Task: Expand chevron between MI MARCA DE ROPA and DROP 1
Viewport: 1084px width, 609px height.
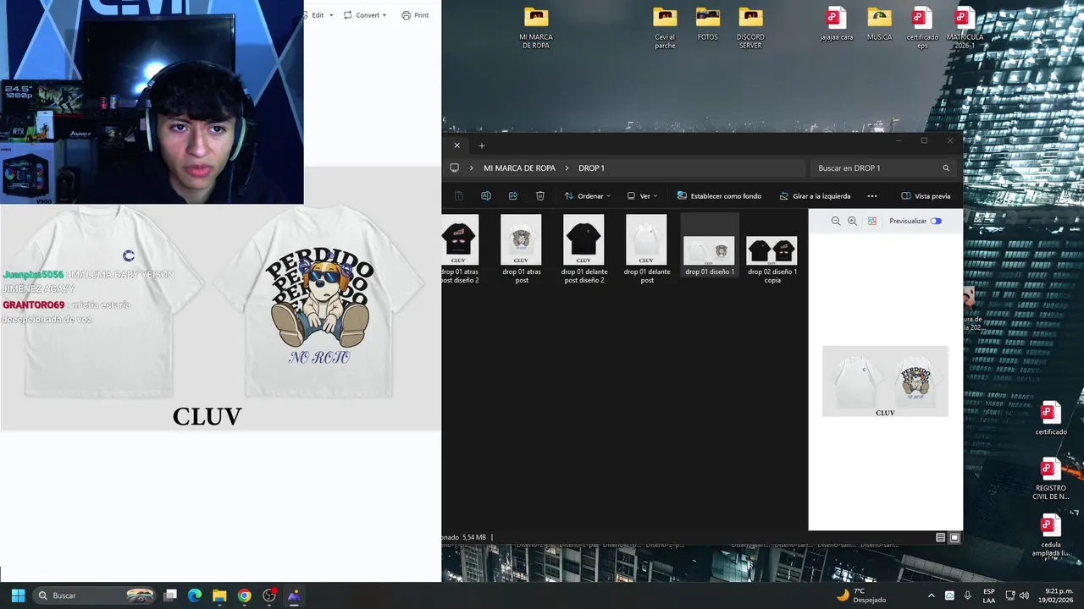Action: pyautogui.click(x=567, y=167)
